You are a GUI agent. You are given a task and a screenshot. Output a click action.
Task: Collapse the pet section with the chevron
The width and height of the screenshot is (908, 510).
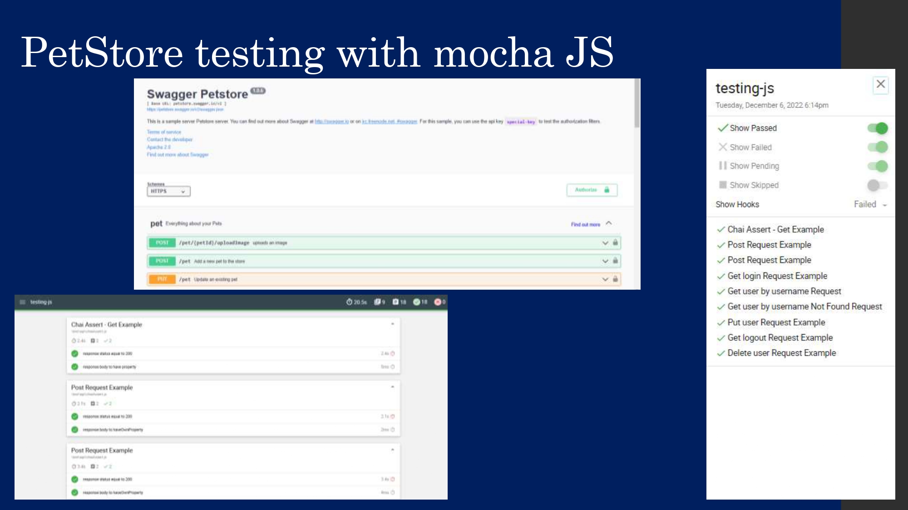tap(609, 223)
